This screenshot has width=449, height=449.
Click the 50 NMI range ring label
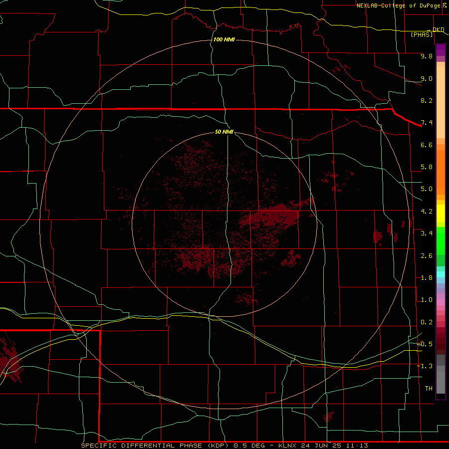pos(224,132)
